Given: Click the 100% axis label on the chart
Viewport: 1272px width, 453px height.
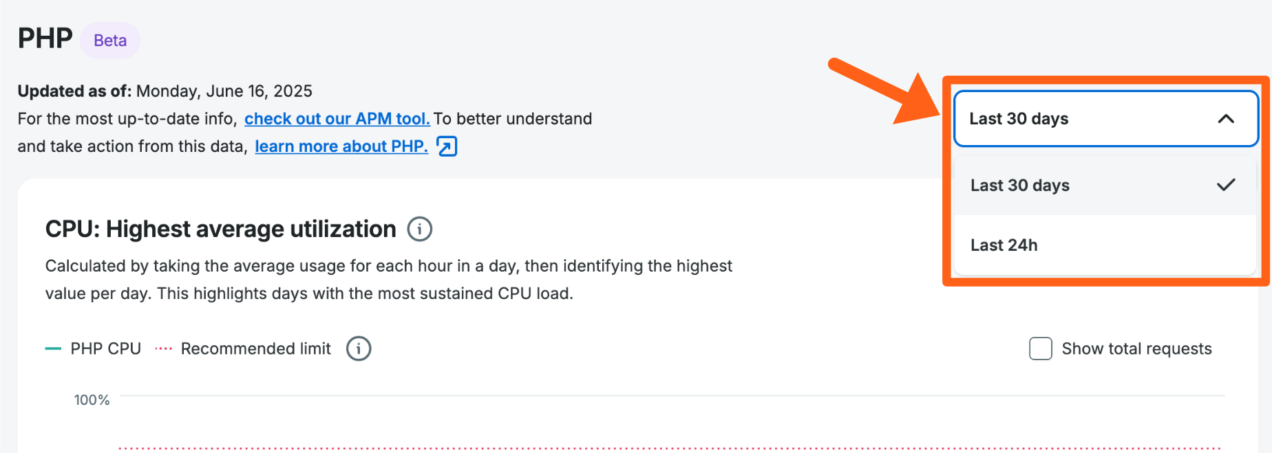Looking at the screenshot, I should pos(92,400).
